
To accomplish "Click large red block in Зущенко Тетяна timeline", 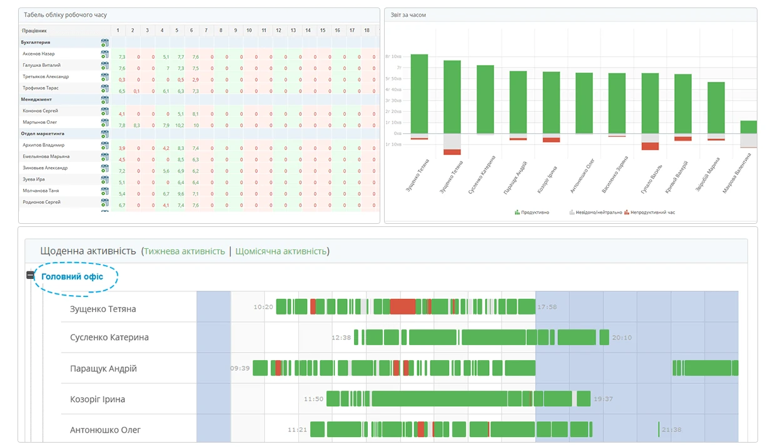I will 402,306.
